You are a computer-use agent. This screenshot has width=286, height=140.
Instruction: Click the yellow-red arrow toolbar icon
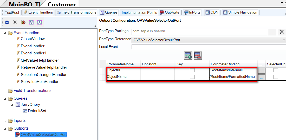click(x=23, y=22)
